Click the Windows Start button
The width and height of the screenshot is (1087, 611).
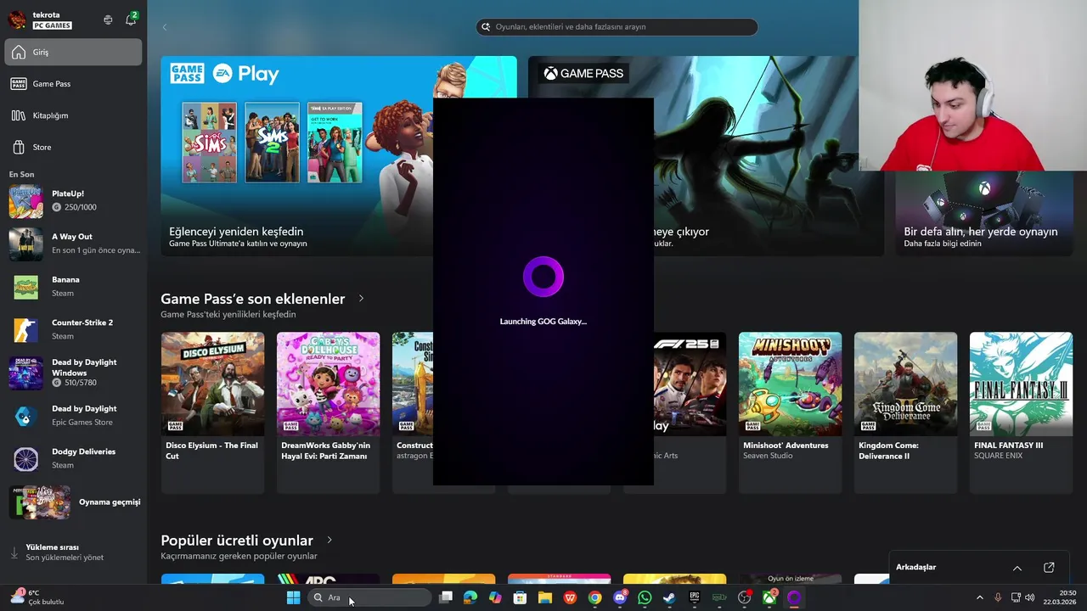coord(293,597)
